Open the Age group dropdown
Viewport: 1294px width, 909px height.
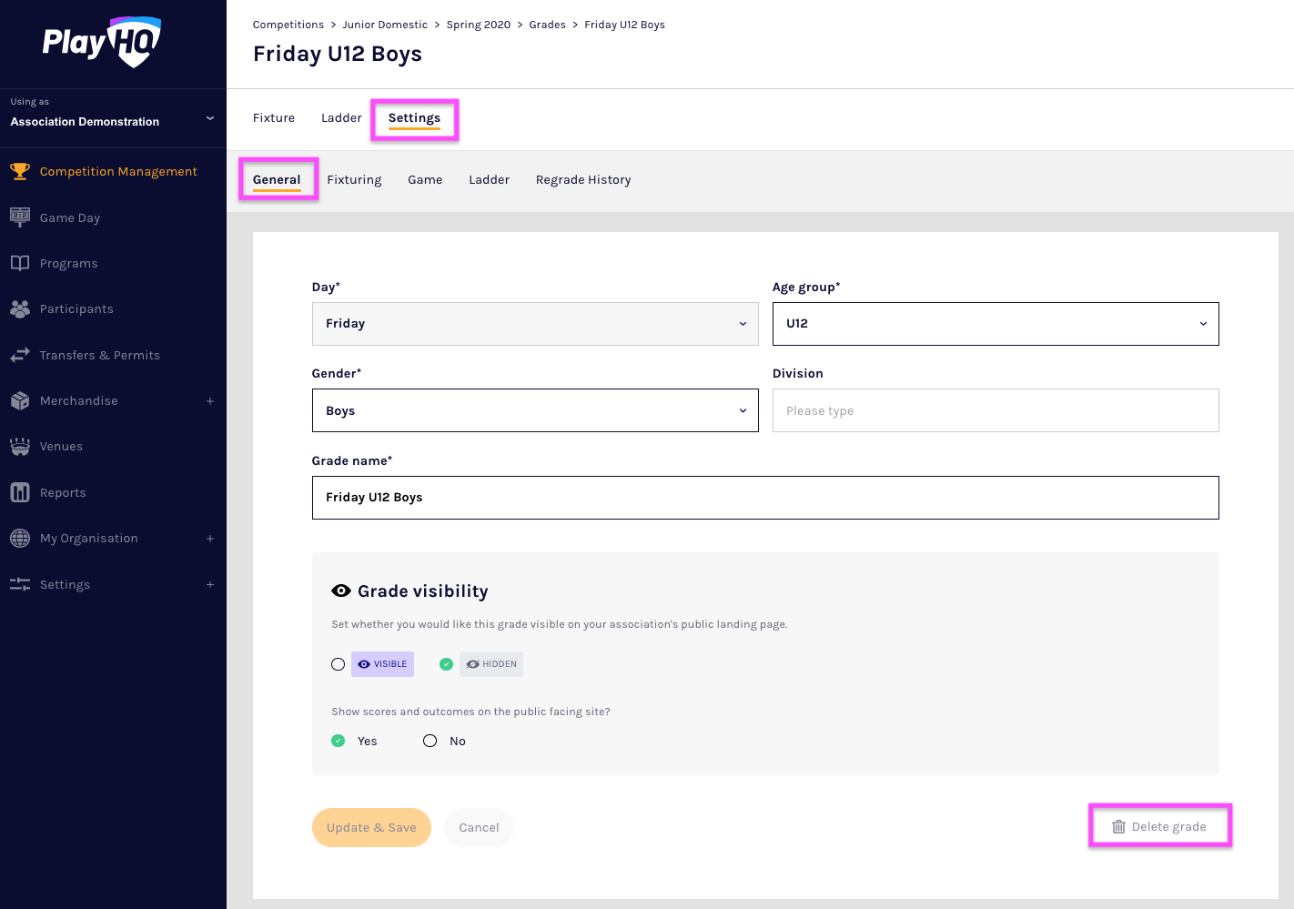point(995,324)
